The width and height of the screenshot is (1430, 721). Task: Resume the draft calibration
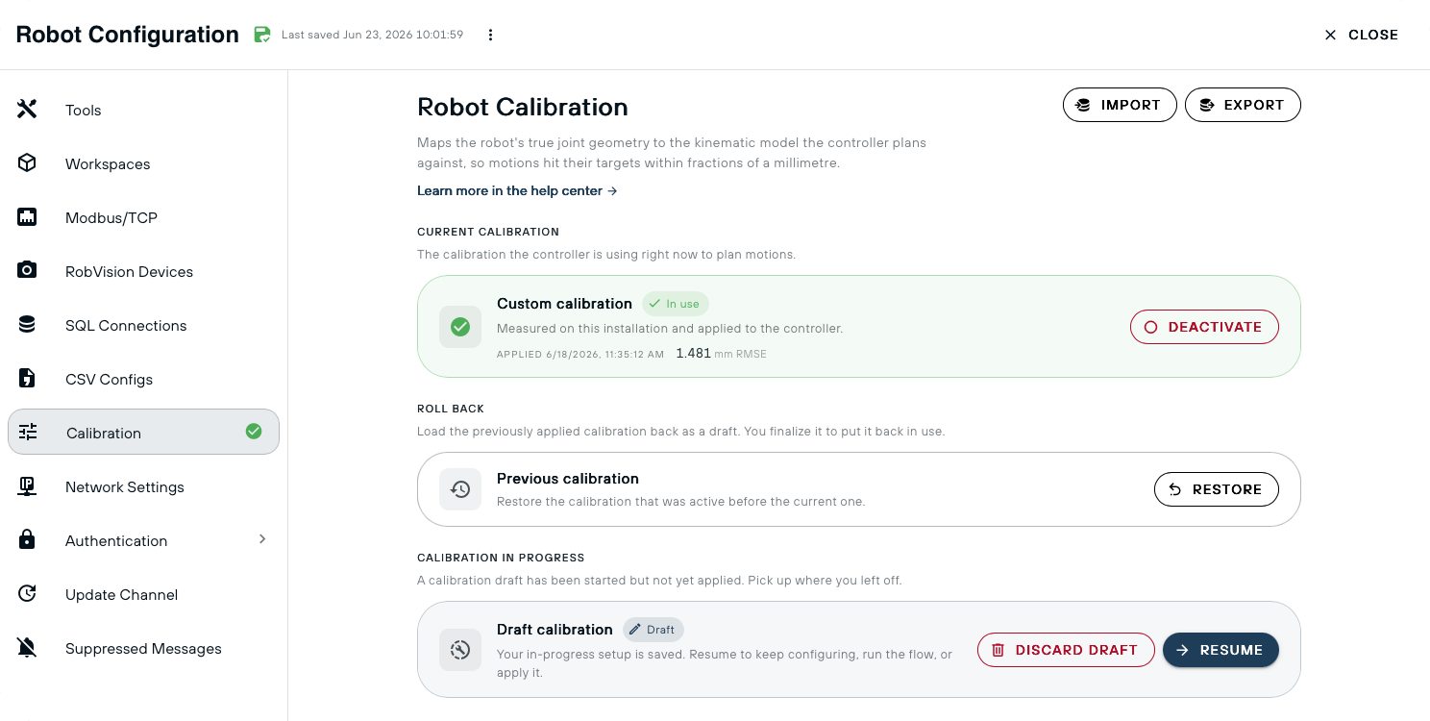click(x=1220, y=650)
